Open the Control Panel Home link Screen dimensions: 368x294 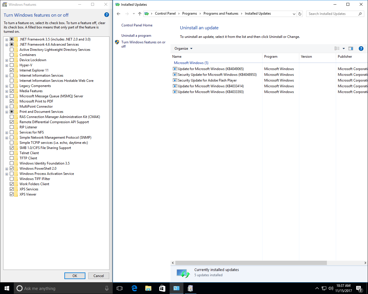tap(137, 25)
